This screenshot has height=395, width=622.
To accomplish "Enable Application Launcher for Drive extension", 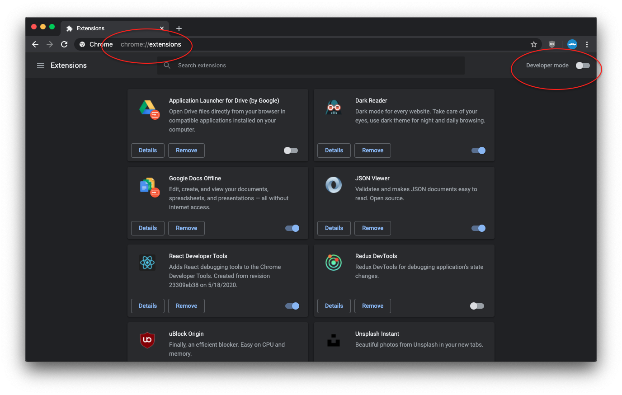I will (291, 150).
